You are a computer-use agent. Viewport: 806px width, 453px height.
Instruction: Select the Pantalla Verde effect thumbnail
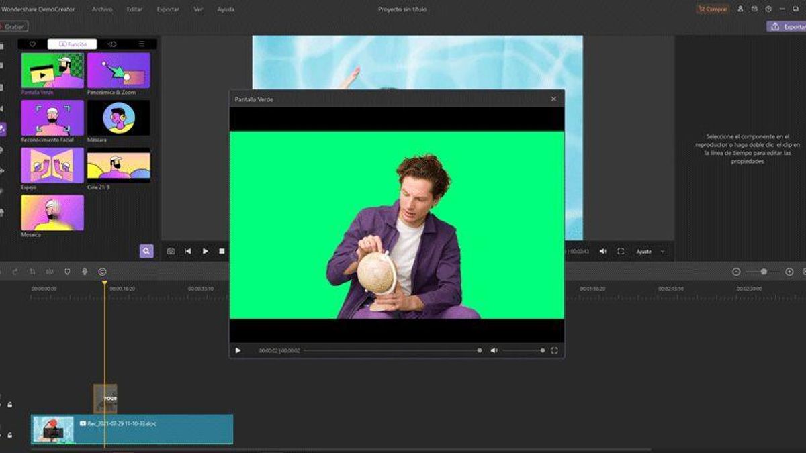pyautogui.click(x=52, y=70)
